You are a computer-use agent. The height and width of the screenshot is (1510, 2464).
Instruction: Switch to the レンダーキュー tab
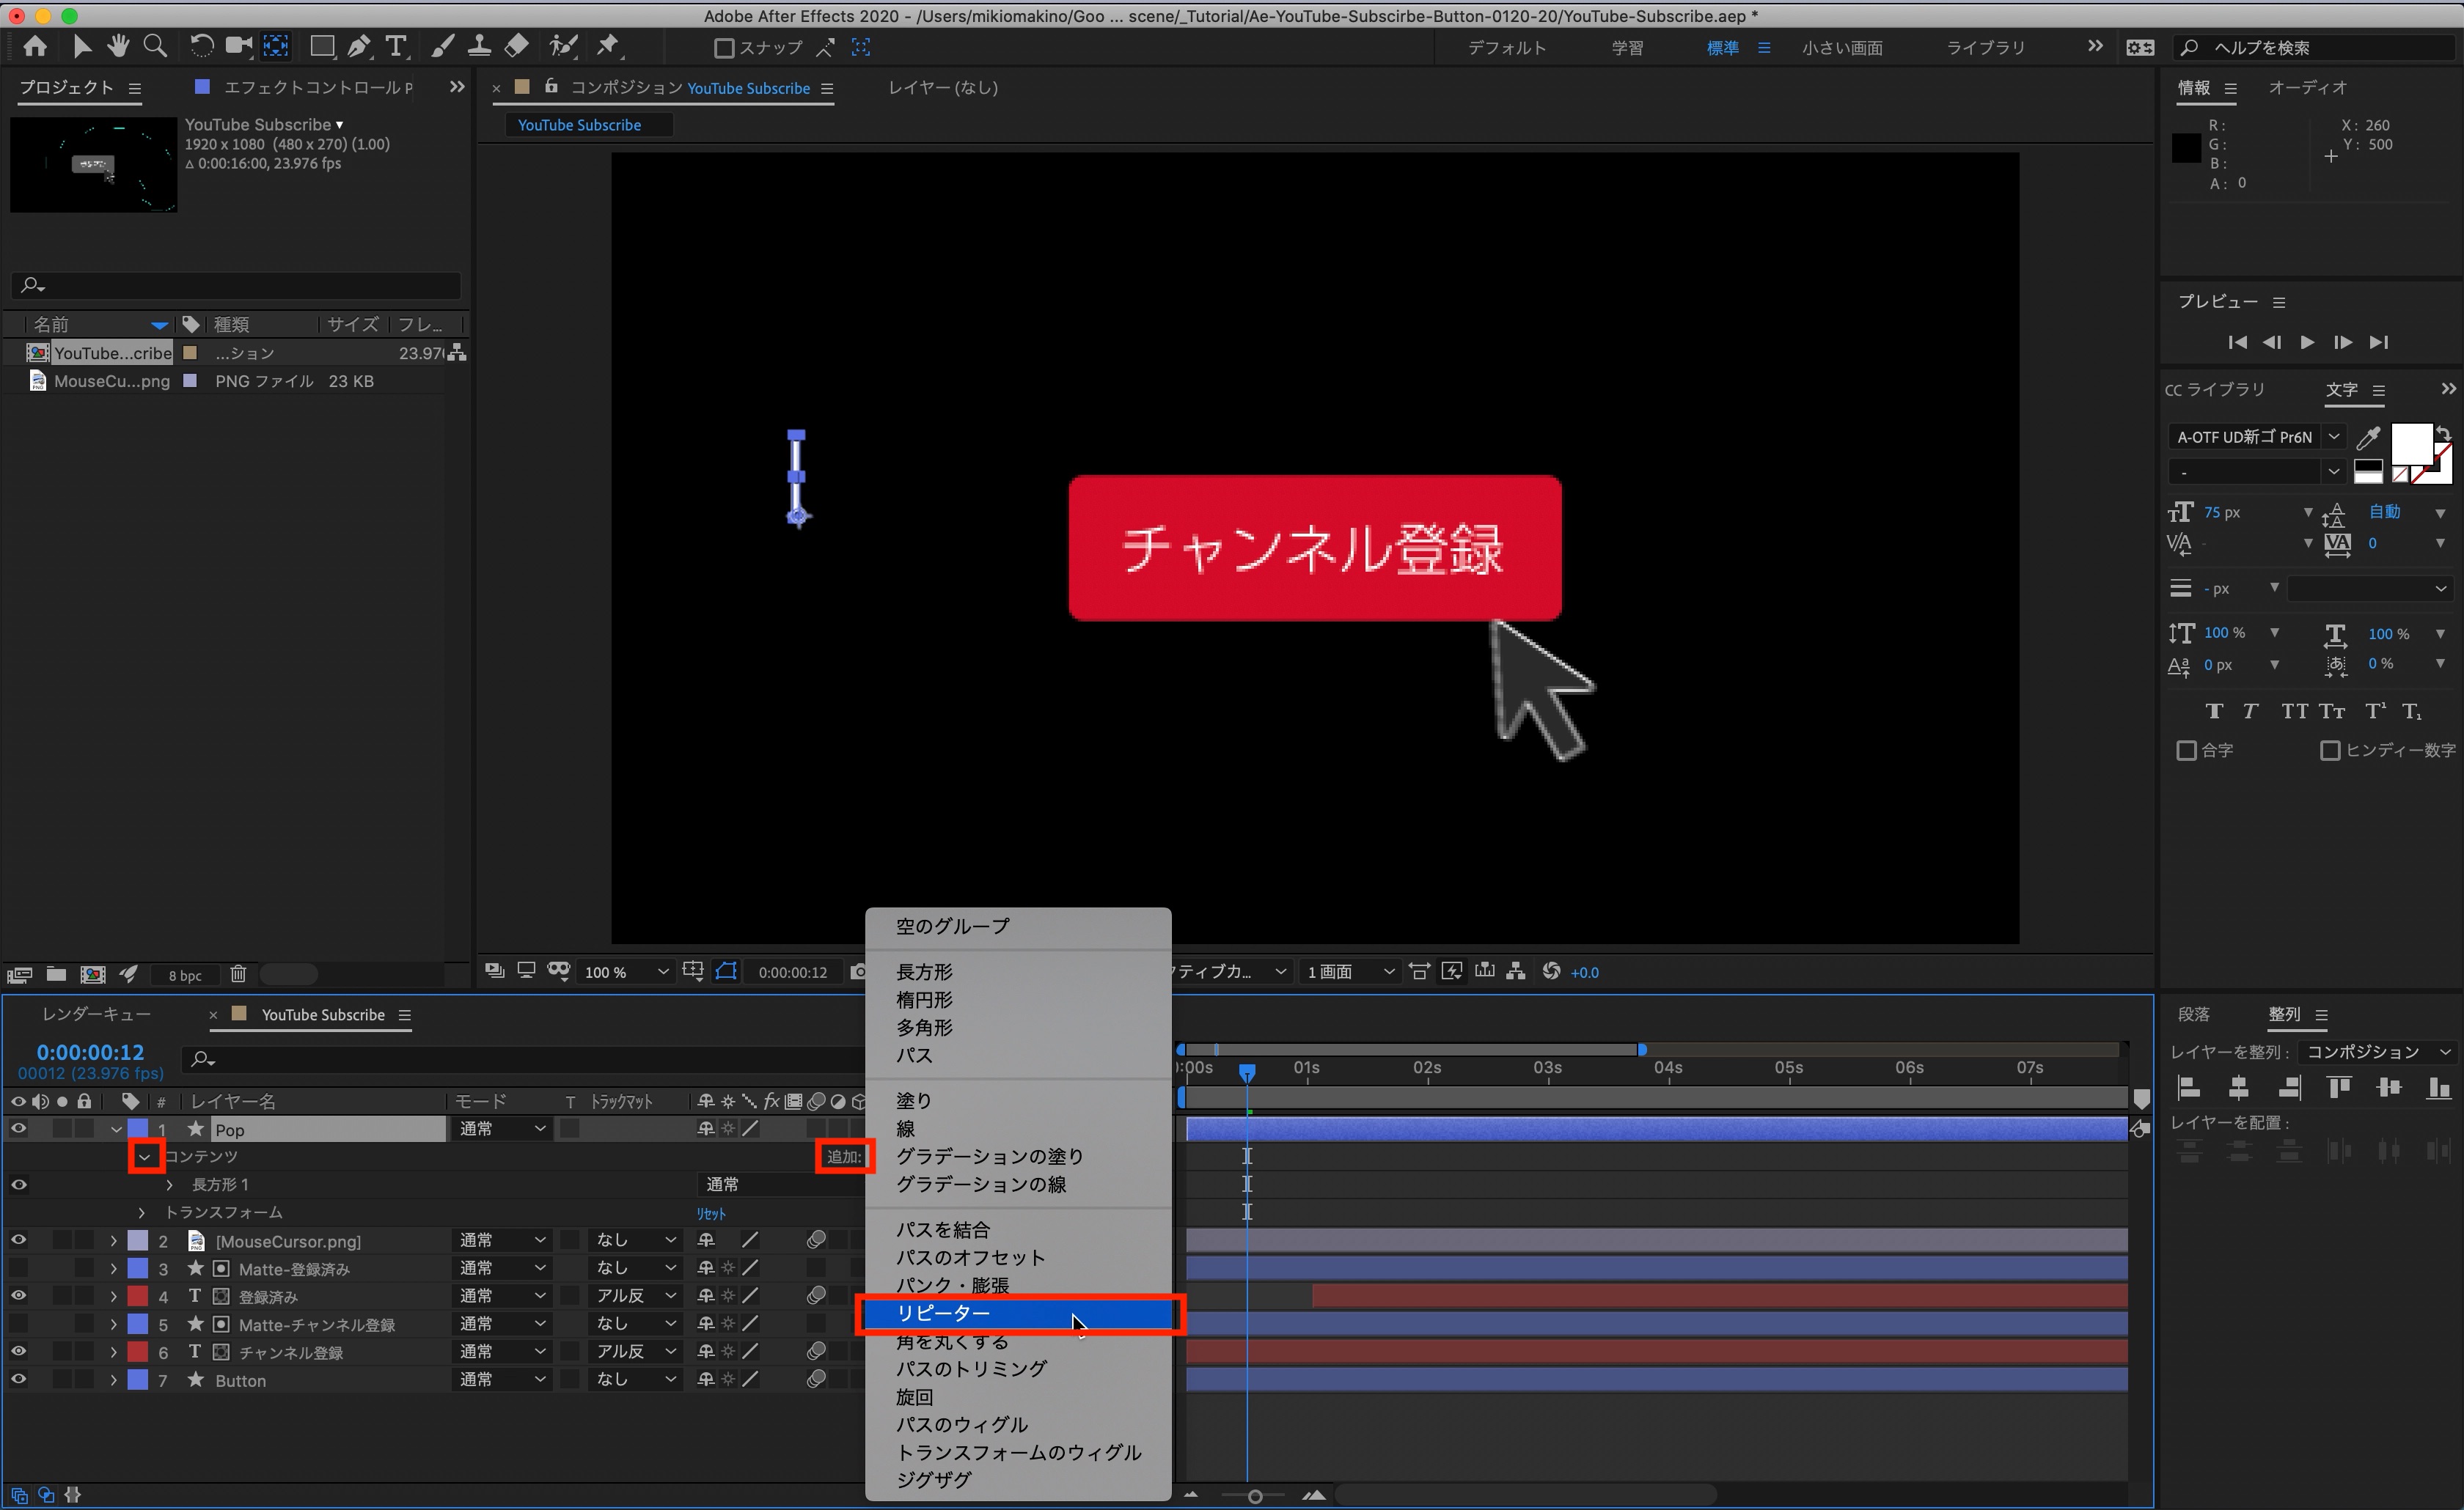97,1014
